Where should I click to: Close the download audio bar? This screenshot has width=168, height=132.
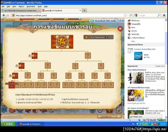123,21
